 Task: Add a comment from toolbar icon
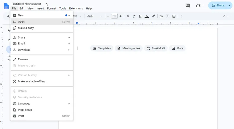pyautogui.click(x=168, y=16)
